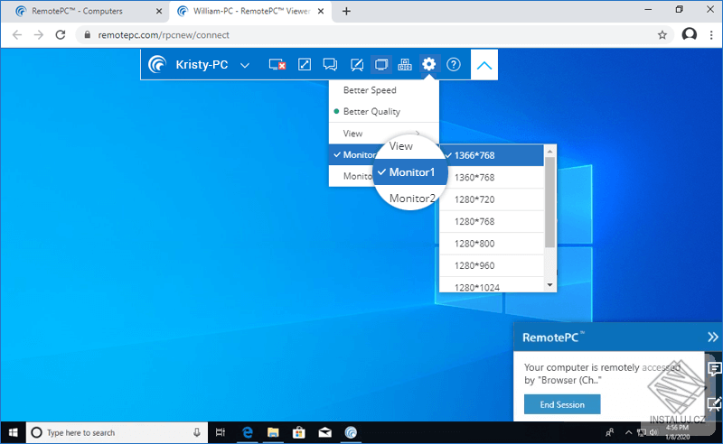The height and width of the screenshot is (444, 723).
Task: Open chat icon on notification panel side
Action: 715,368
